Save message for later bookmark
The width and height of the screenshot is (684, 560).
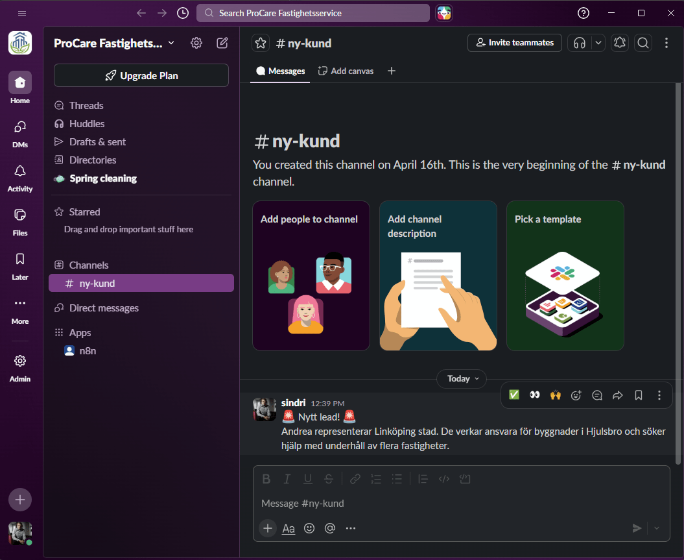[639, 395]
